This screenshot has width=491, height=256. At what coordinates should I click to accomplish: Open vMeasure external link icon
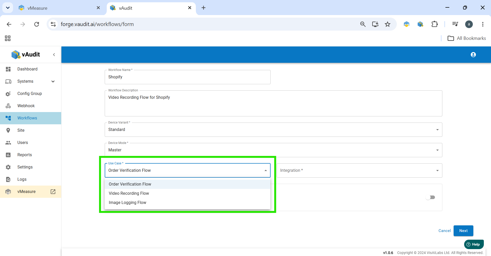53,192
